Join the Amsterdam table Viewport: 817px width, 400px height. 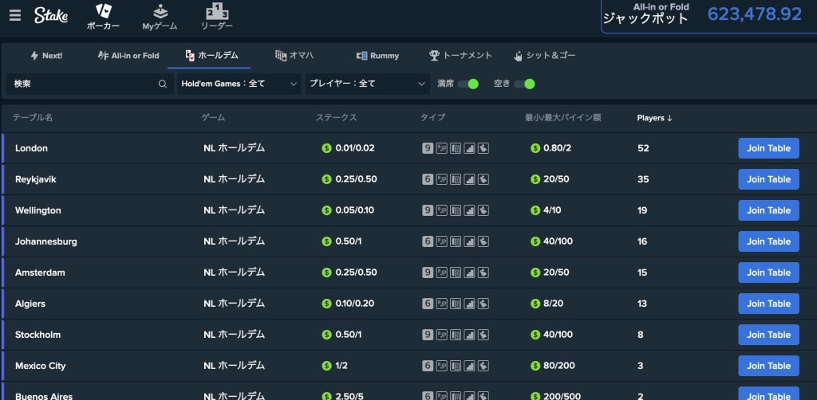click(768, 273)
